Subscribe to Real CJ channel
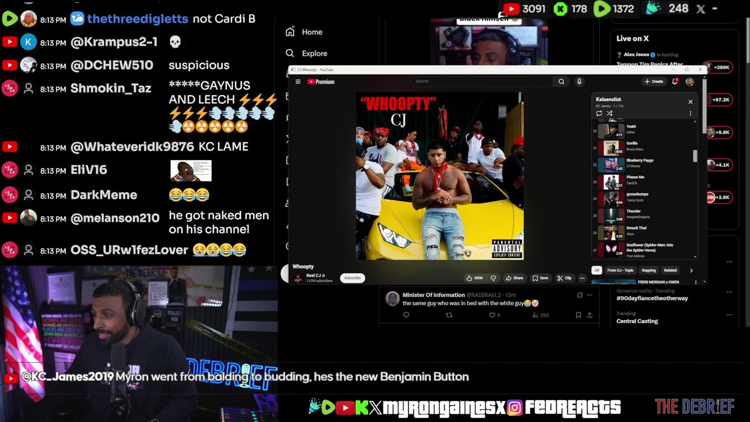 pyautogui.click(x=352, y=278)
